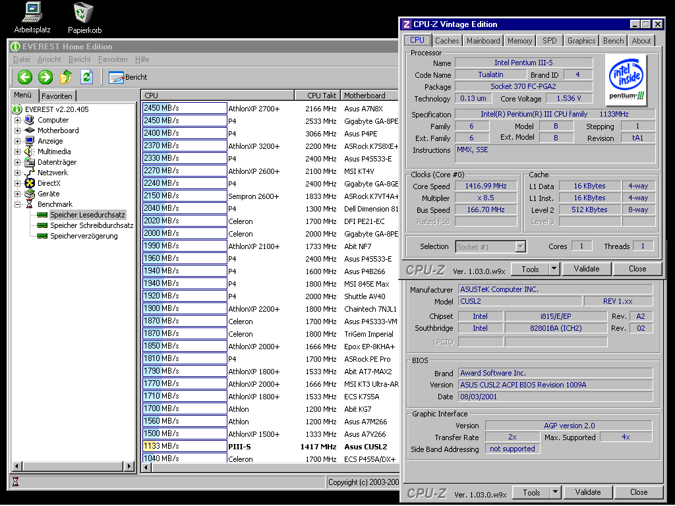Click the Intel Pentium III logo image
Image resolution: width=675 pixels, height=506 pixels.
[626, 81]
